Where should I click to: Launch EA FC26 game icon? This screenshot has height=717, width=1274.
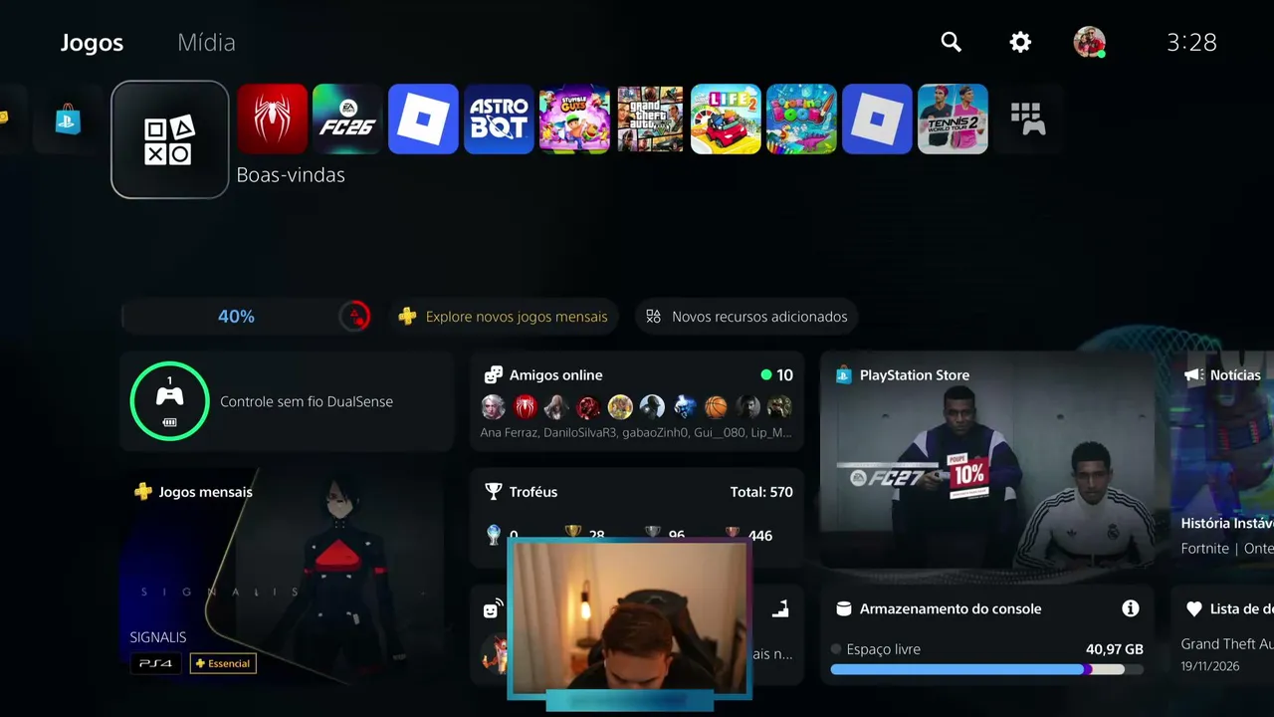347,119
